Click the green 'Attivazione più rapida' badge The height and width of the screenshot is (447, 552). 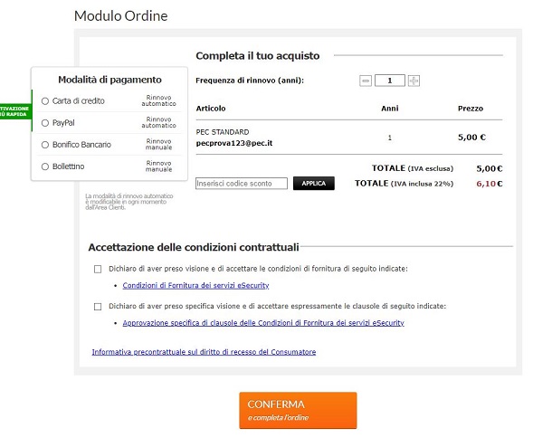click(x=14, y=111)
